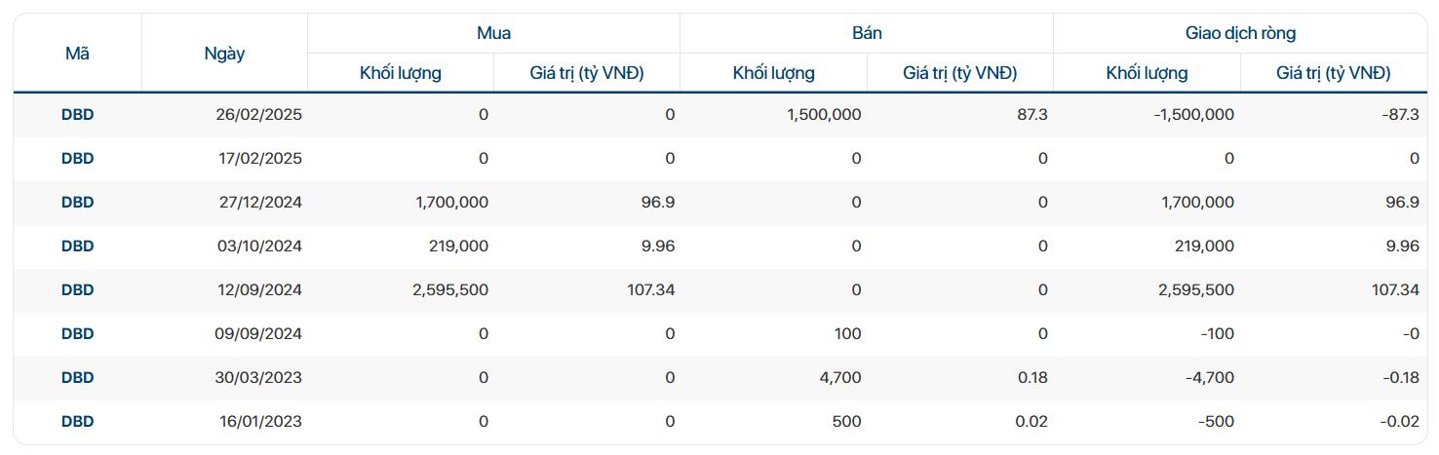Select the DBD link dated 12/09/2024
Image resolution: width=1439 pixels, height=455 pixels.
pyautogui.click(x=78, y=290)
